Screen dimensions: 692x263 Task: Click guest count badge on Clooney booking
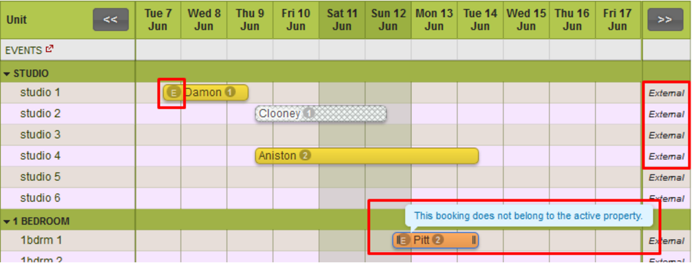pos(309,114)
